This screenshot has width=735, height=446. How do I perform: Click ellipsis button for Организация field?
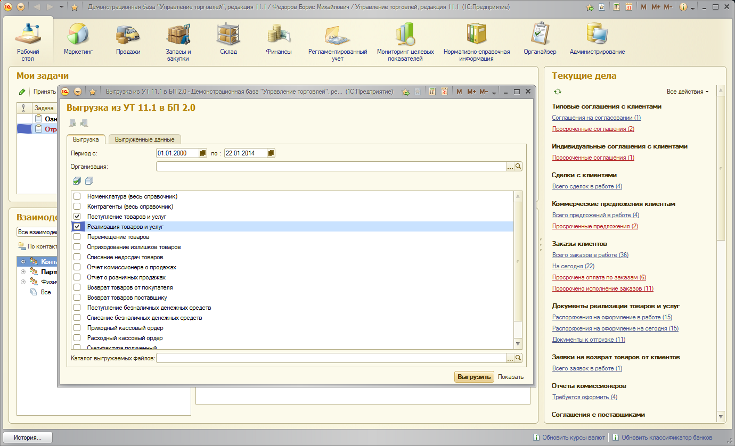coord(510,167)
